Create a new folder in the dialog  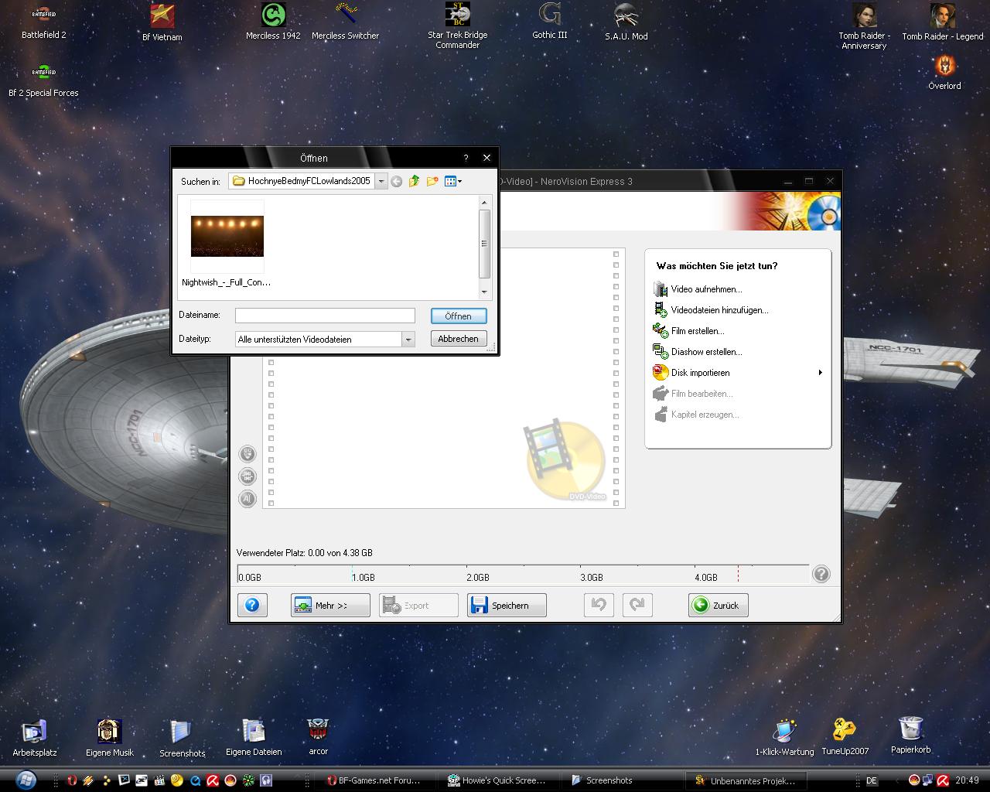(x=432, y=181)
